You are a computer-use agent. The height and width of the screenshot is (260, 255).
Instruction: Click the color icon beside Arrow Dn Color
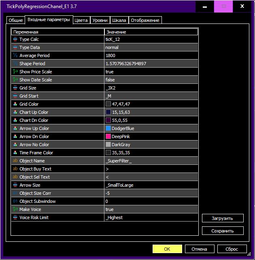coord(15,136)
